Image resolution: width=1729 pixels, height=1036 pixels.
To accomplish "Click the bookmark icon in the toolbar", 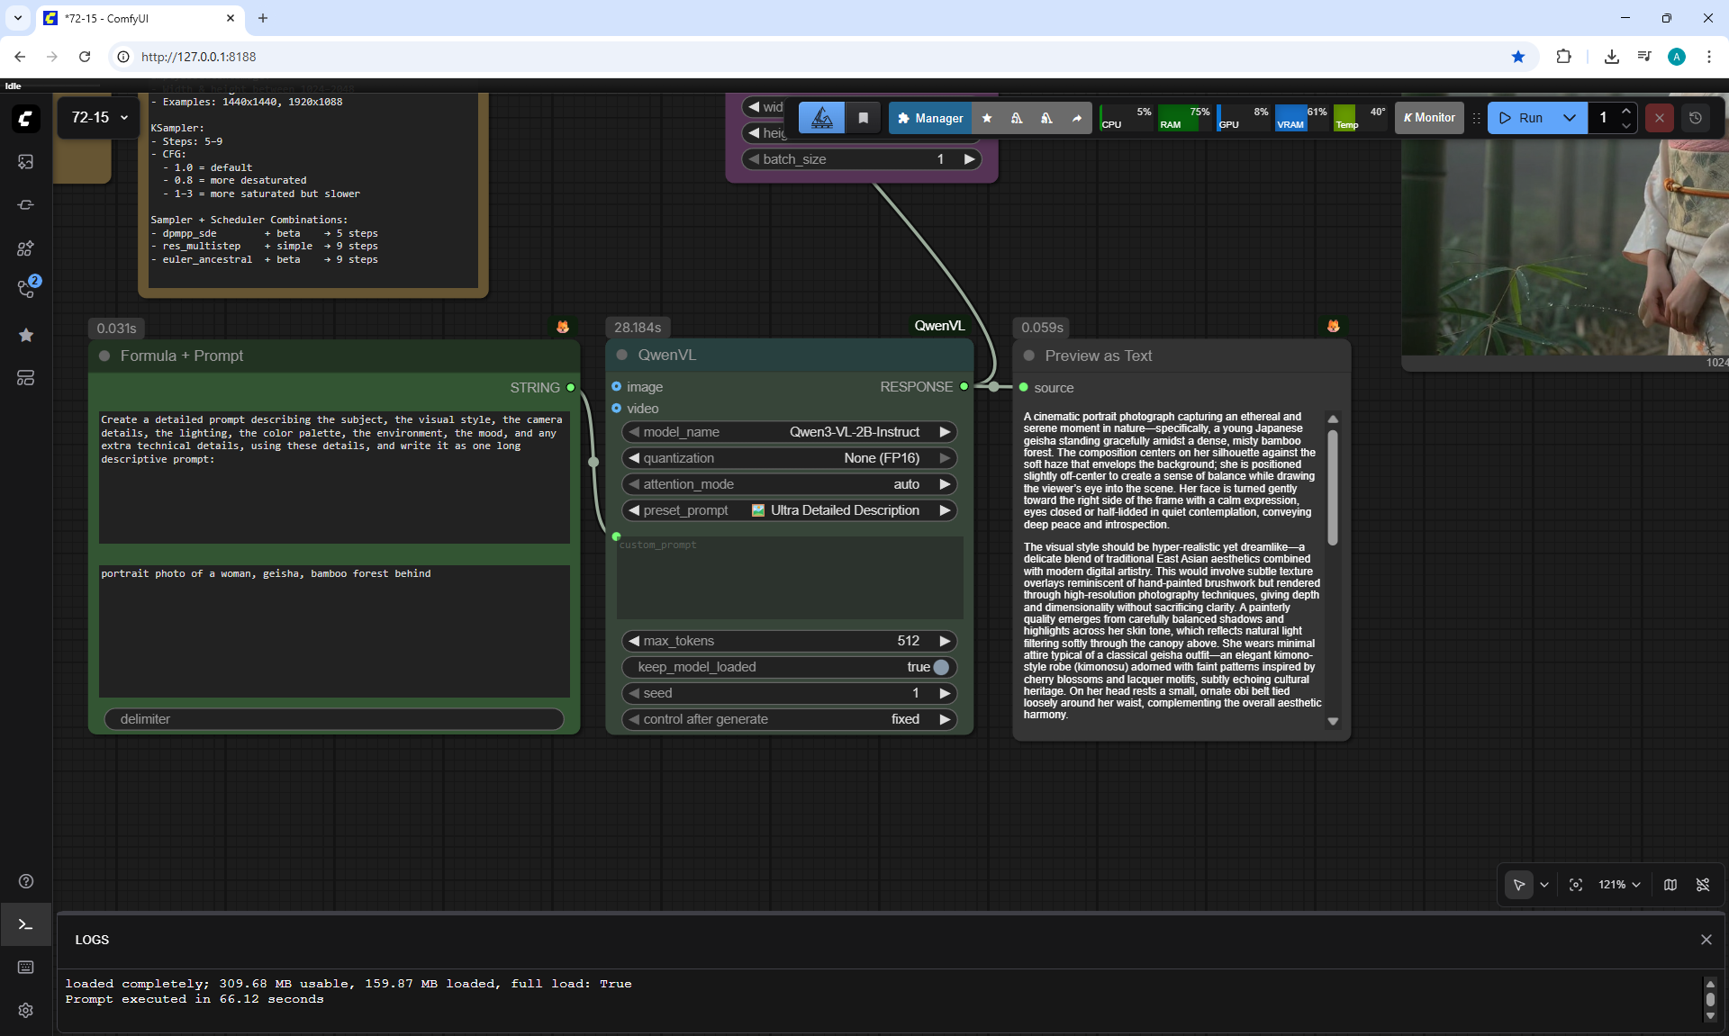I will pos(863,118).
